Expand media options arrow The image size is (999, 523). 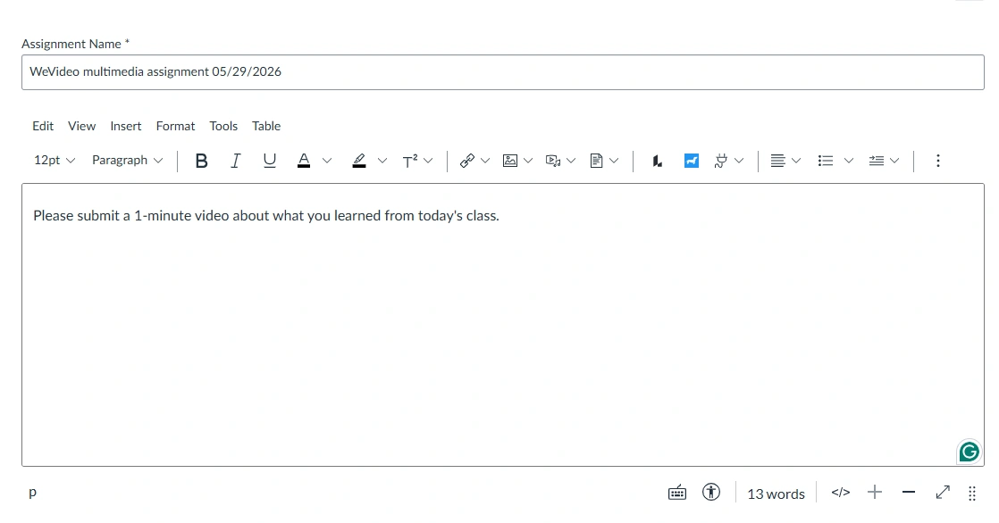(571, 161)
